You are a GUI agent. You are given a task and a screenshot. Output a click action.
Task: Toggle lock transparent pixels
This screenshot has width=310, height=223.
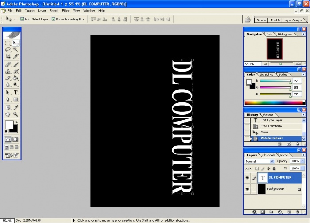pyautogui.click(x=256, y=168)
